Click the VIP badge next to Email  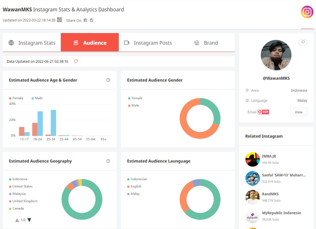(x=263, y=112)
